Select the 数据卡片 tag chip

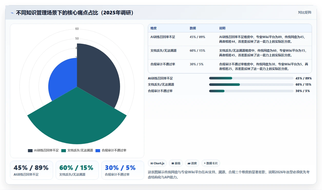pos(211,163)
